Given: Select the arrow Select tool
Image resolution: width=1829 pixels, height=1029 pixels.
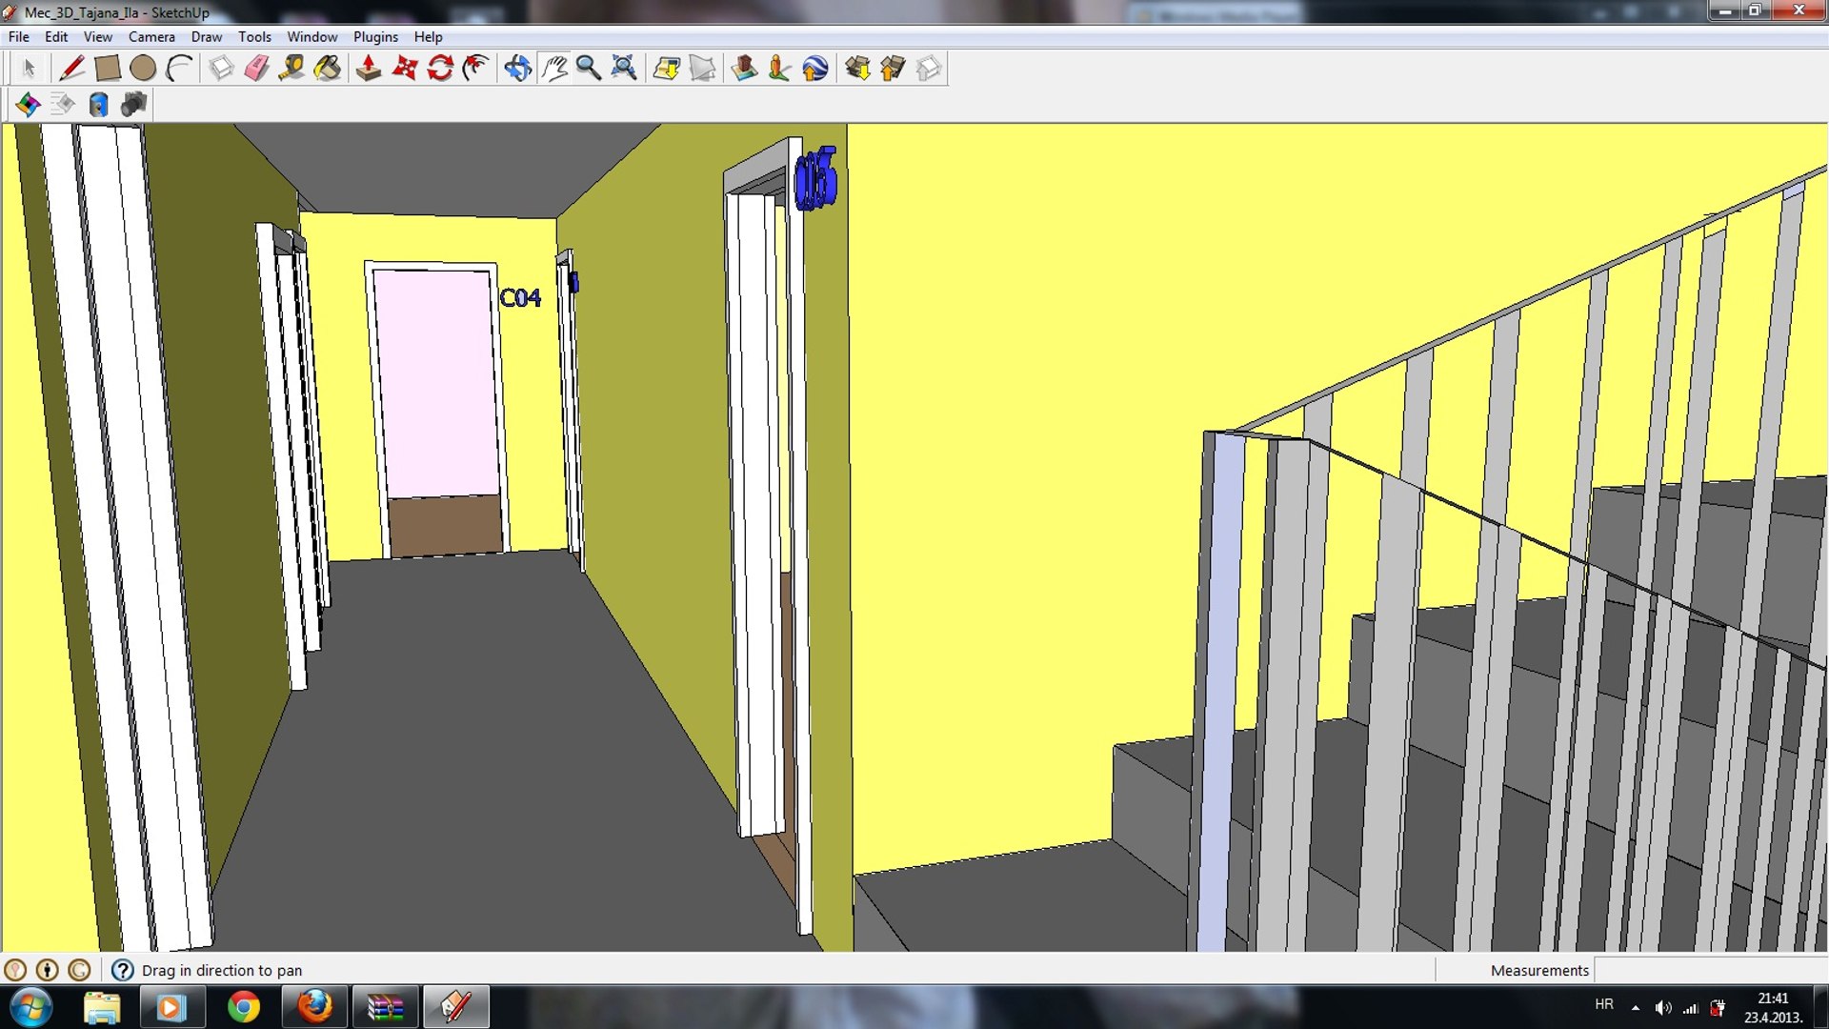Looking at the screenshot, I should click(x=29, y=69).
